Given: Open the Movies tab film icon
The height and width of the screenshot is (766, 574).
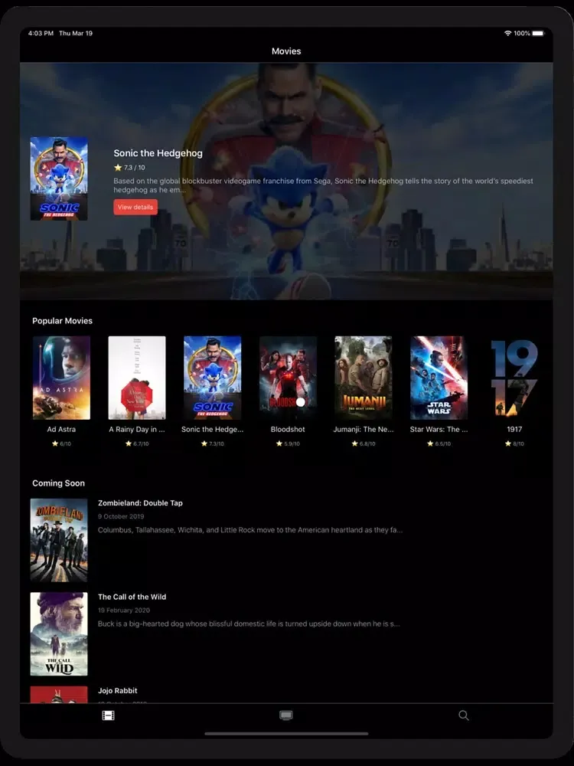Looking at the screenshot, I should [108, 715].
